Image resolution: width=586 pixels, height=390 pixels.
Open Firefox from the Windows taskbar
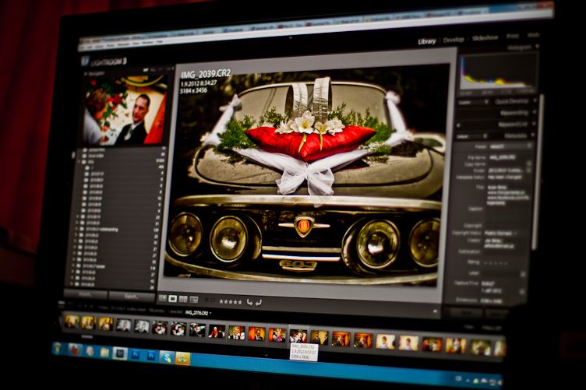(76, 350)
